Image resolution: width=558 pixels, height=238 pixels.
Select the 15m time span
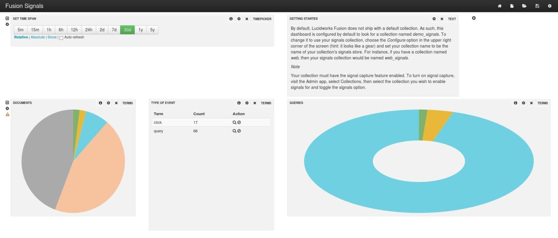pyautogui.click(x=35, y=30)
